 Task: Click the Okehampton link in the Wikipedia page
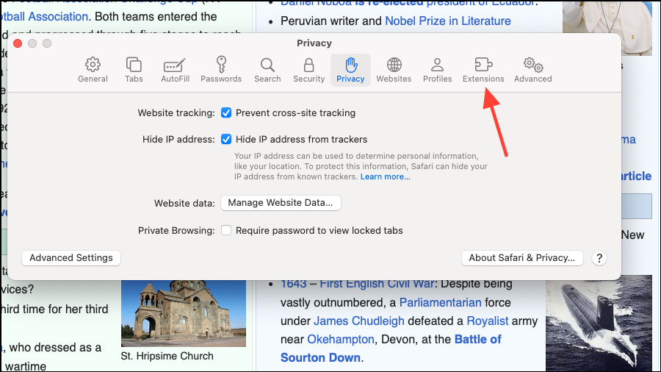click(341, 339)
